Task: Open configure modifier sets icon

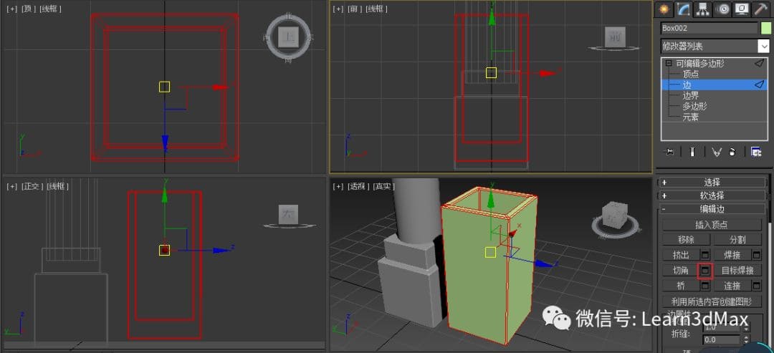Action: click(756, 152)
